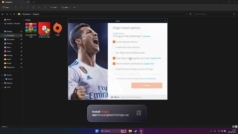Expand the Network tree node
This screenshot has height=134, width=238.
2,83
